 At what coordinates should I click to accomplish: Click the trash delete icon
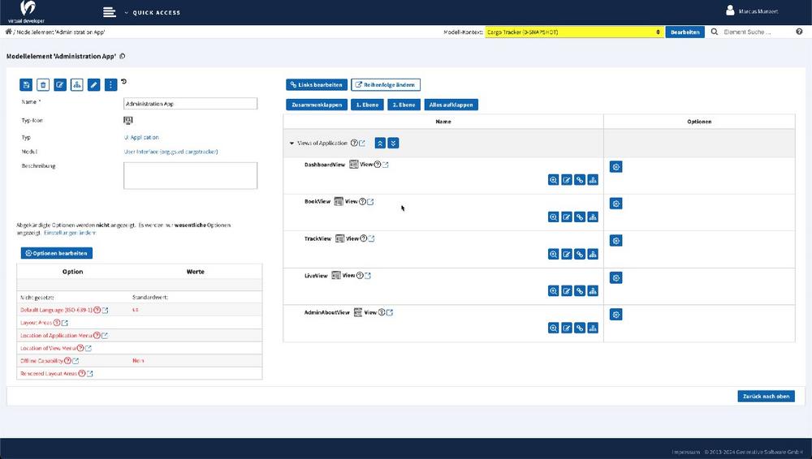(x=43, y=84)
